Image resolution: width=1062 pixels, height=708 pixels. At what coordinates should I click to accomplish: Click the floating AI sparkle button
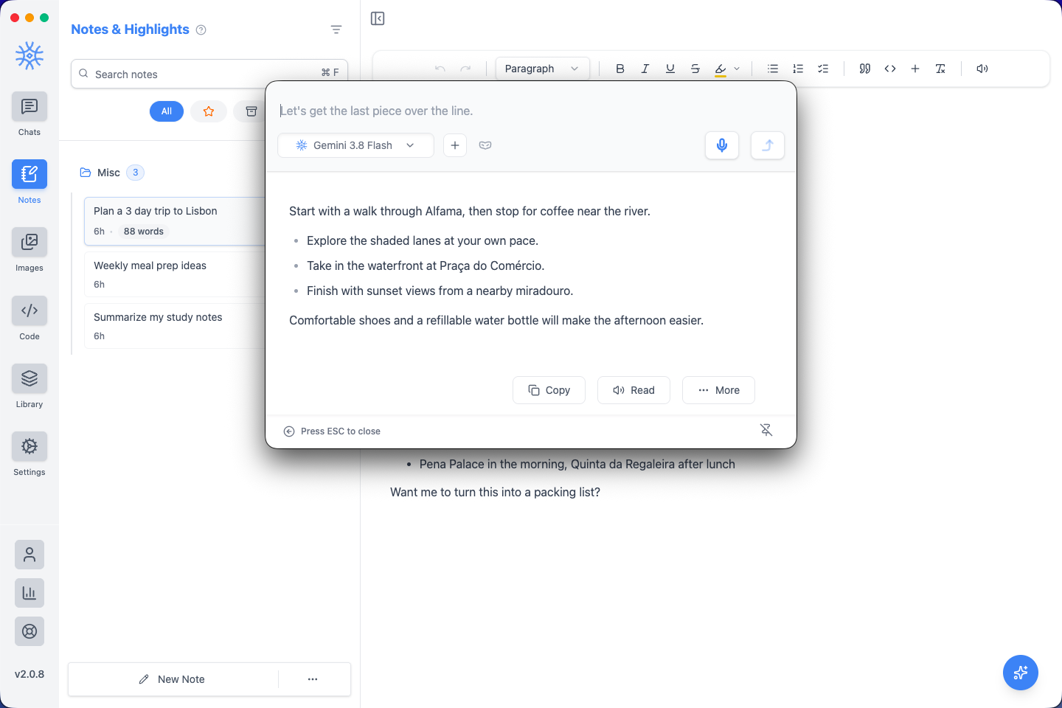[1021, 673]
